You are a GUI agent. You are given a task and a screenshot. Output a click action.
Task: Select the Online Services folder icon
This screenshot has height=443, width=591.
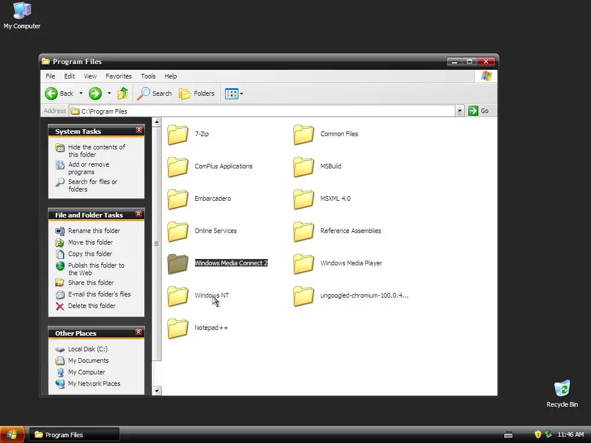pos(178,232)
